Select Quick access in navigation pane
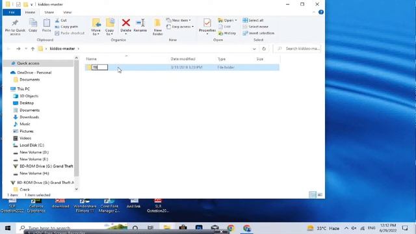Screen dimensions: 416x234 (28, 64)
